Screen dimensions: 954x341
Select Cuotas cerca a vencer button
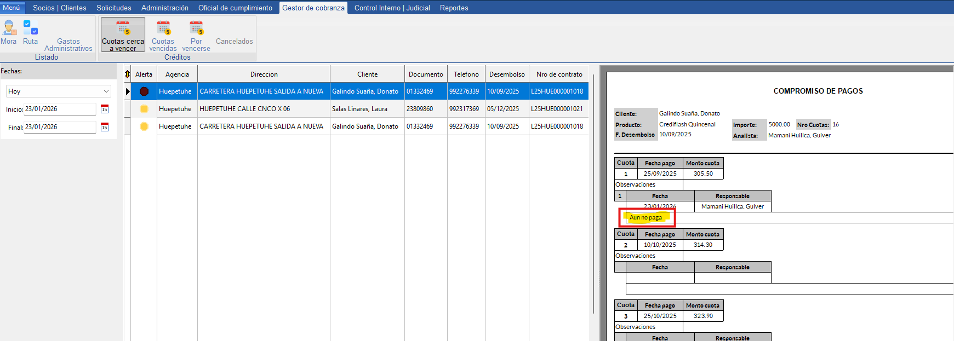point(123,35)
